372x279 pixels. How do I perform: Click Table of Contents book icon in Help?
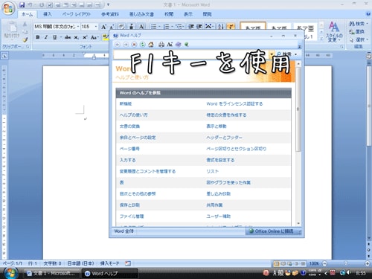(178, 45)
